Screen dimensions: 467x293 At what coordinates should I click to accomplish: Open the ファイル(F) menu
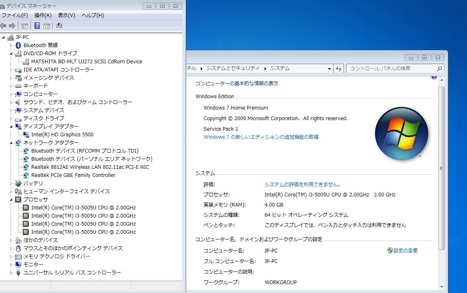[x=15, y=15]
